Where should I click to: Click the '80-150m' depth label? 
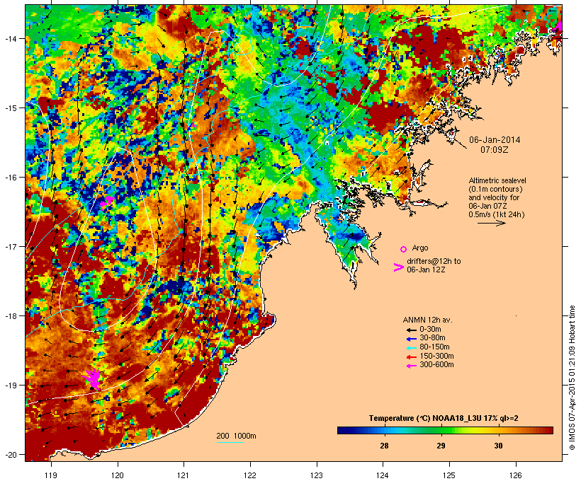tap(434, 347)
